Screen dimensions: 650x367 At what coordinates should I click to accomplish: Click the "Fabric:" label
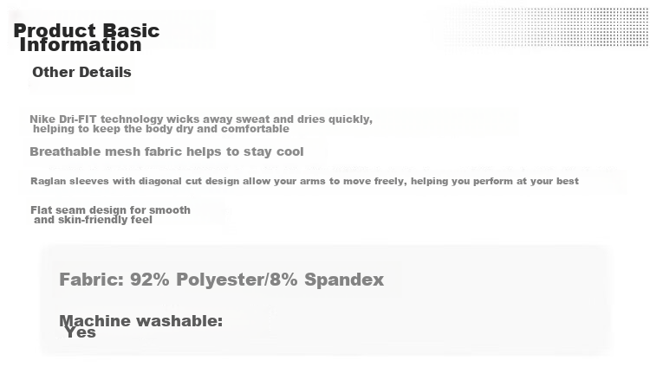[x=91, y=280]
